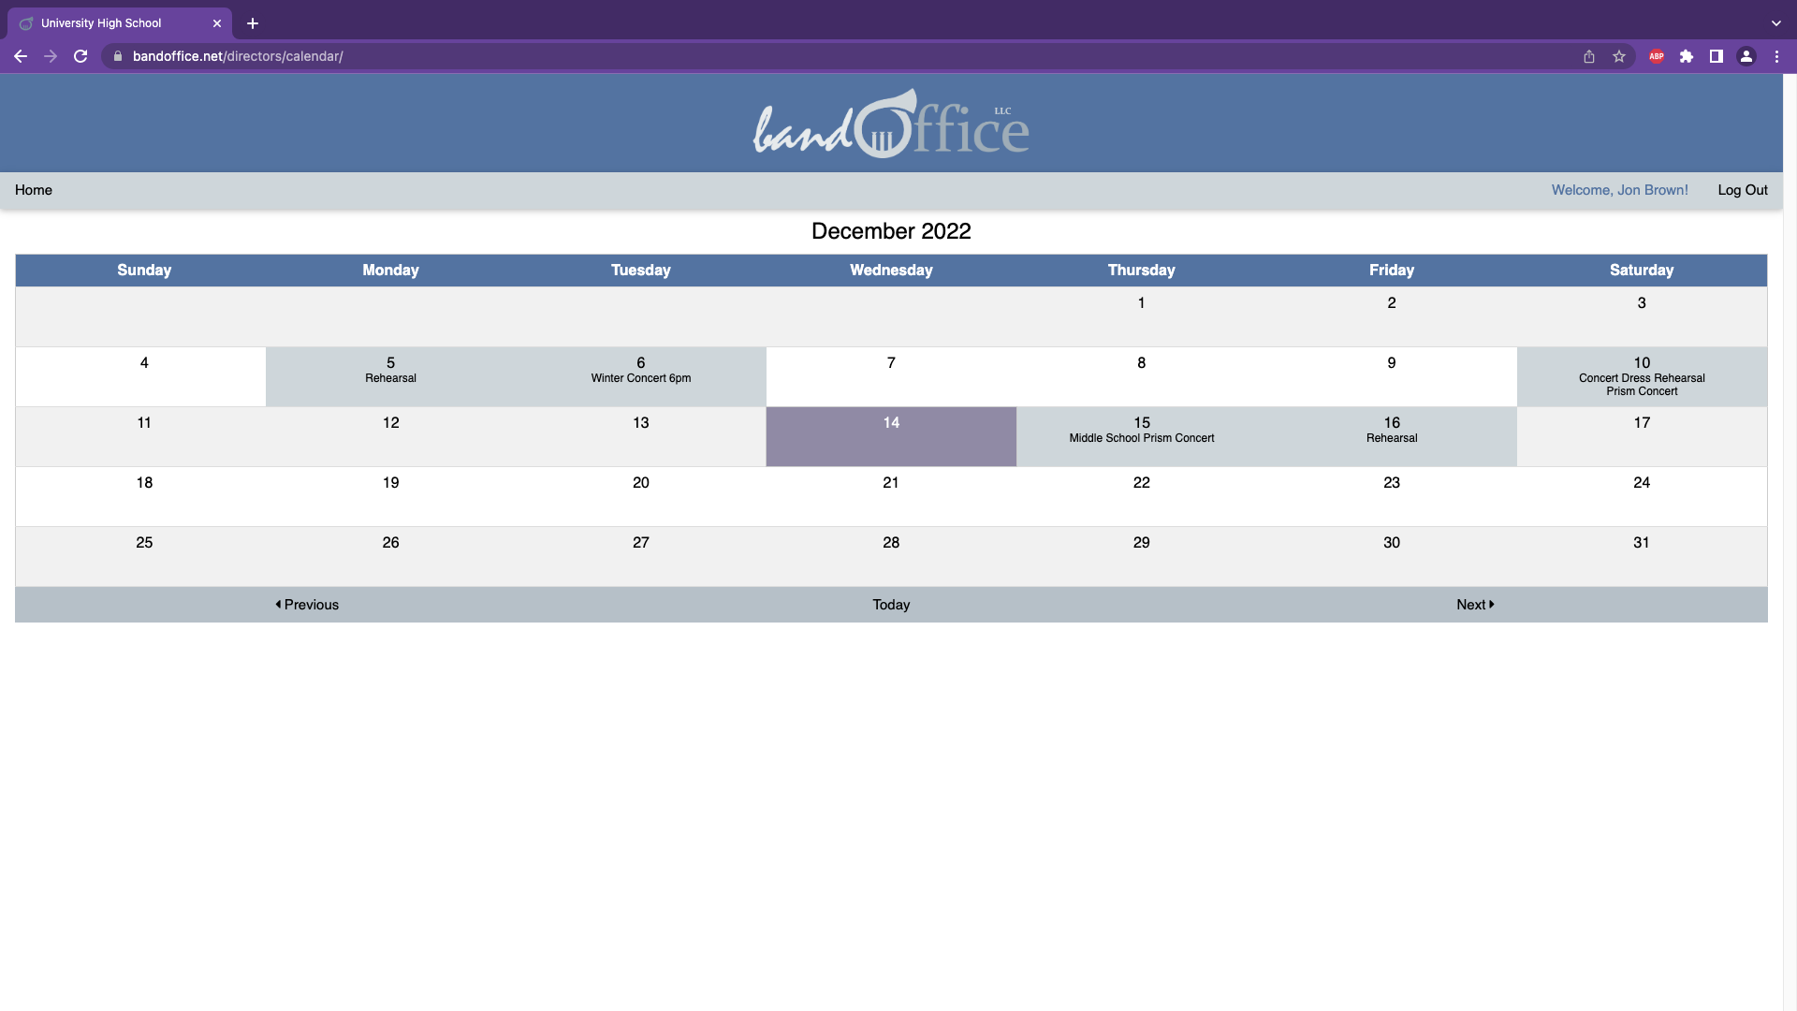Click the address bar URL field
Image resolution: width=1797 pixels, height=1011 pixels.
[655, 56]
